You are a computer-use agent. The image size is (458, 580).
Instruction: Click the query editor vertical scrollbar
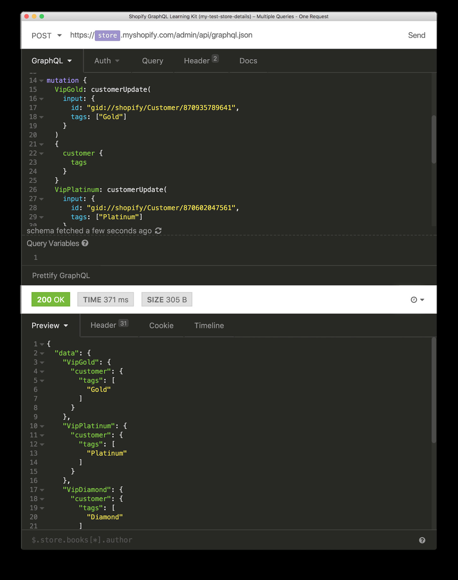coord(434,139)
